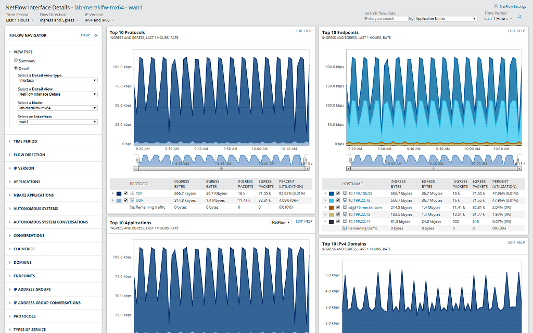The image size is (533, 333).
Task: Click Remaining traffic icon in Endpoints table
Action: point(345,228)
